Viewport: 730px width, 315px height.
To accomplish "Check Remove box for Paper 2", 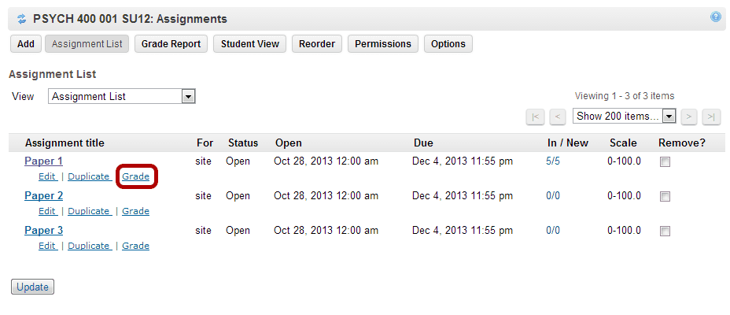I will (x=665, y=197).
